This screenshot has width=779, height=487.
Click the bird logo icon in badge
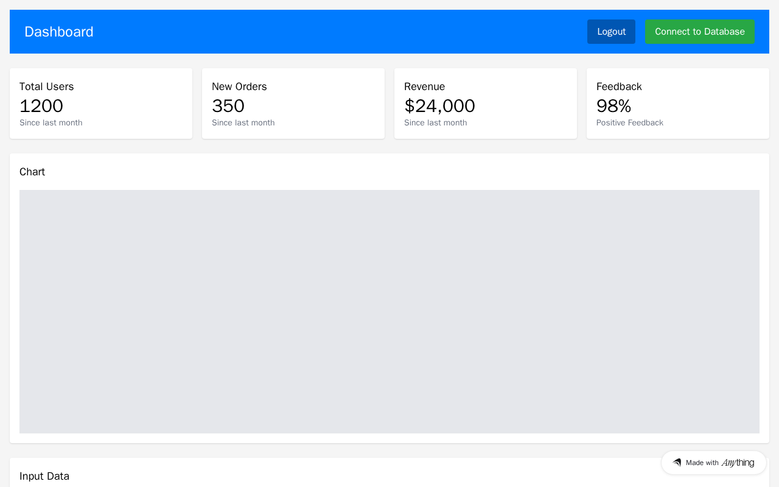(677, 463)
